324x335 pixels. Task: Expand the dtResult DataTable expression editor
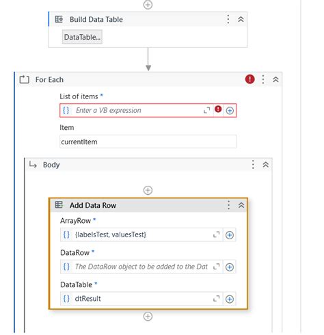tap(216, 299)
